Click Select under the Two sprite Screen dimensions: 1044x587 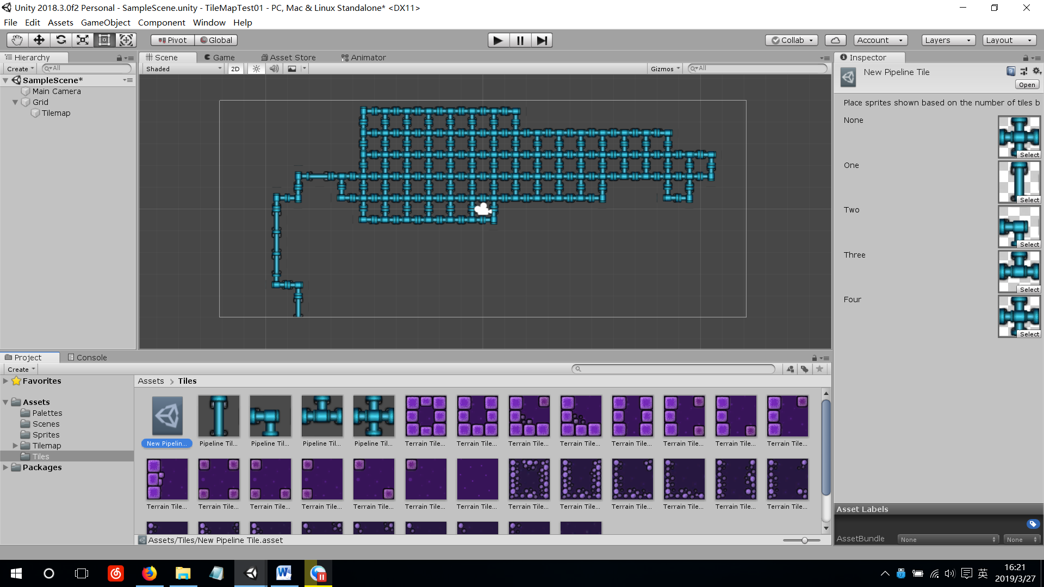pyautogui.click(x=1029, y=245)
